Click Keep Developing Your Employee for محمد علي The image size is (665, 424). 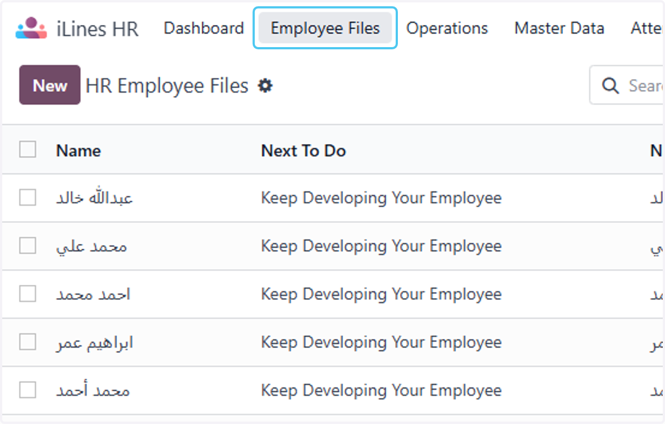(381, 246)
